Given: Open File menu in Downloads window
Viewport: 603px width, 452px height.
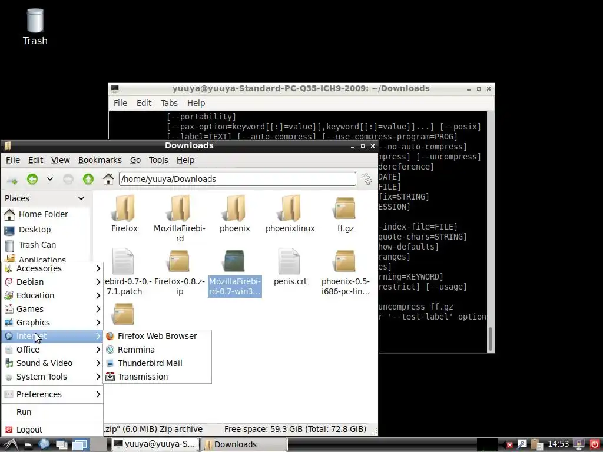Looking at the screenshot, I should point(13,160).
